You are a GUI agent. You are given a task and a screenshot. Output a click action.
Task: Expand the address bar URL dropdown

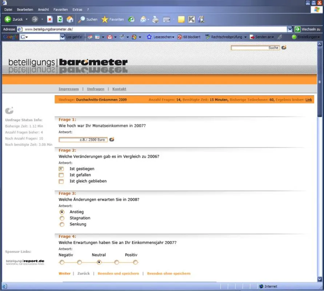[290, 29]
